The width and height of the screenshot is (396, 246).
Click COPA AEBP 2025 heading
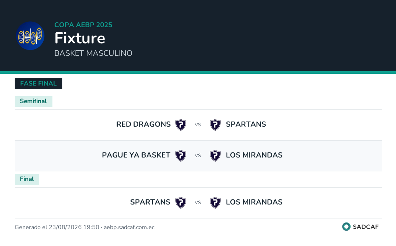click(83, 25)
